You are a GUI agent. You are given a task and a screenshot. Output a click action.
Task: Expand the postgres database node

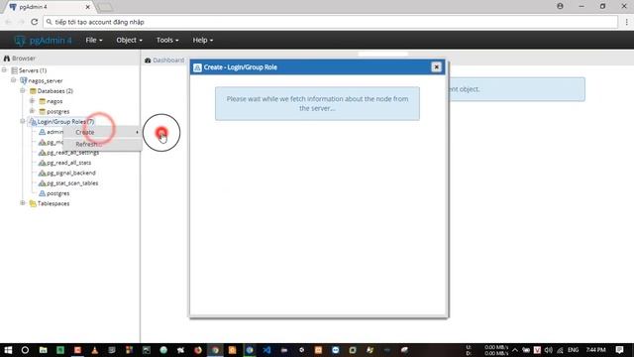point(32,111)
